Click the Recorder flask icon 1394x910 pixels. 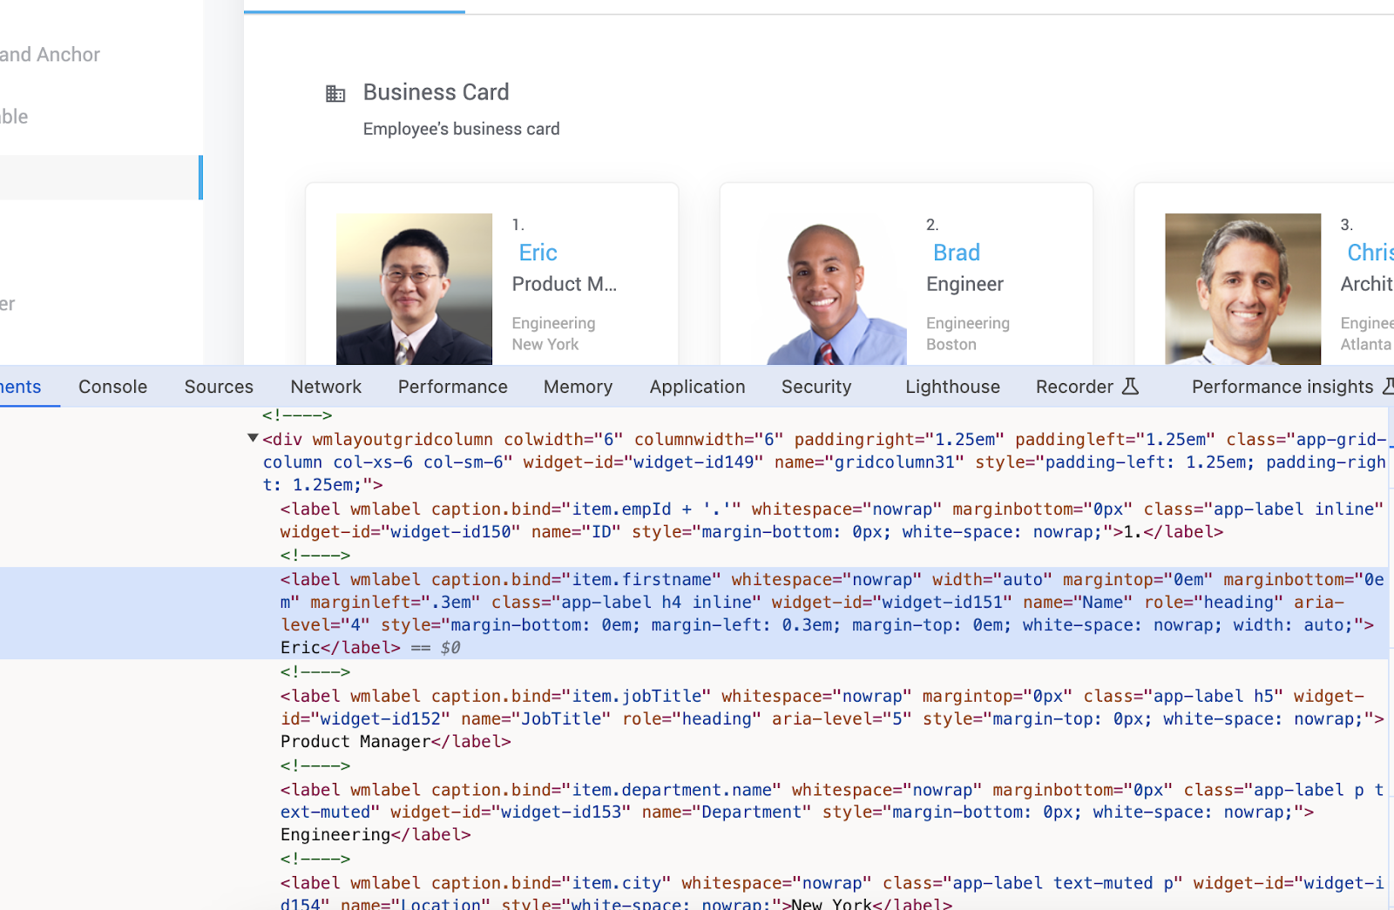1130,387
